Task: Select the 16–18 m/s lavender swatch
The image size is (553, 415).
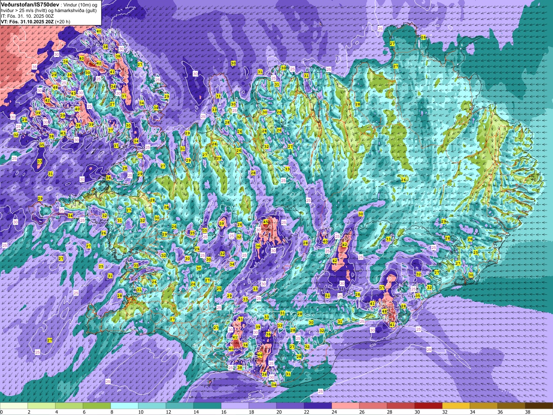Action: click(235, 406)
